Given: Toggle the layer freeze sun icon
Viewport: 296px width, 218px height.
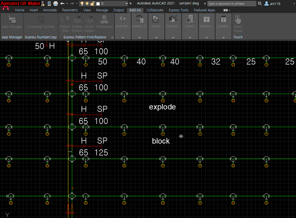Looking at the screenshot, I should tap(87, 4).
